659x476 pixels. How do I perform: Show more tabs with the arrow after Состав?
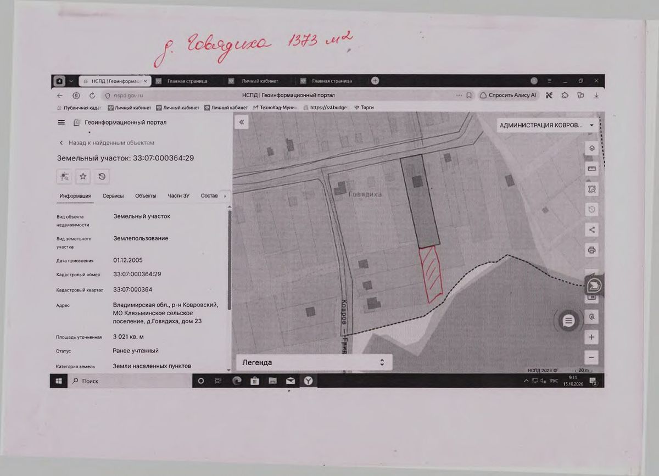pyautogui.click(x=225, y=196)
